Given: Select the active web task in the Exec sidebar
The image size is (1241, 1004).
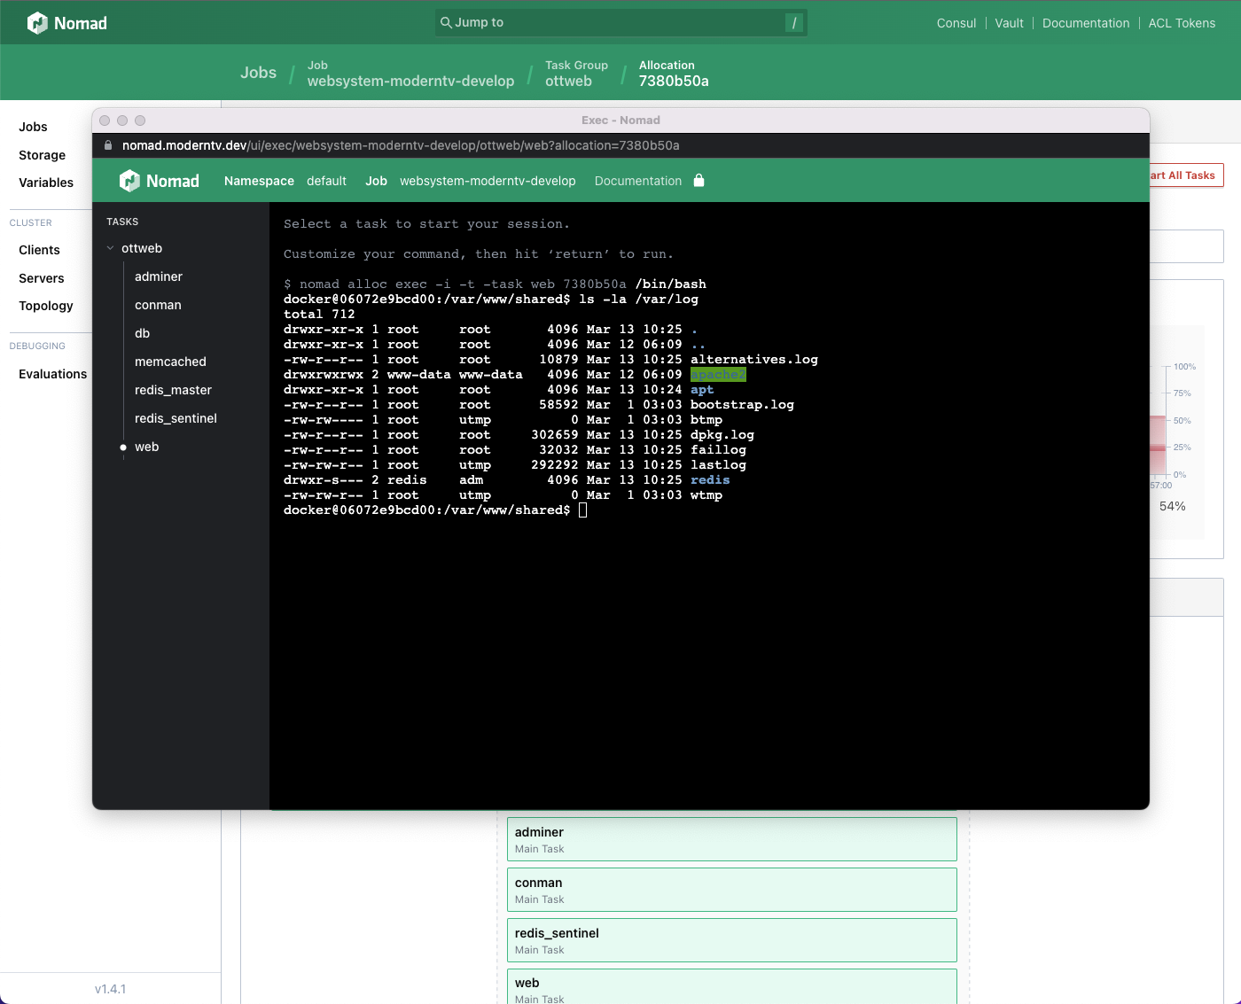Looking at the screenshot, I should [x=146, y=447].
